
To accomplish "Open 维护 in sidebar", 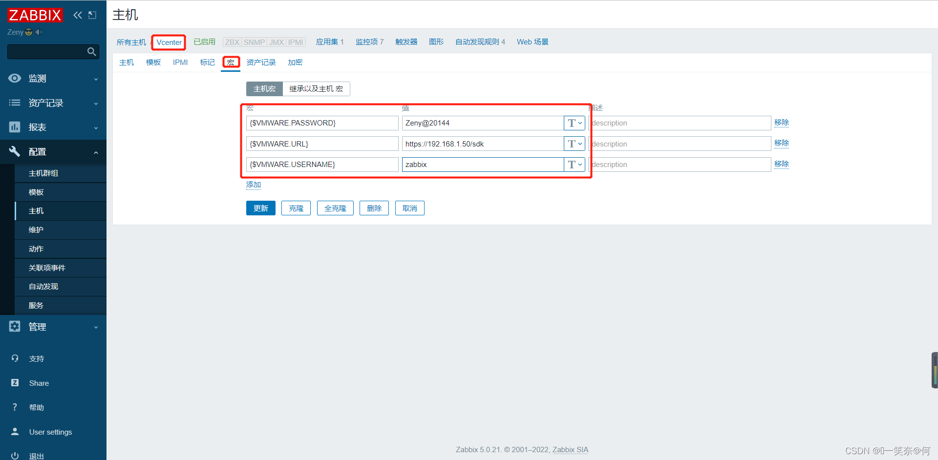I will [x=36, y=230].
